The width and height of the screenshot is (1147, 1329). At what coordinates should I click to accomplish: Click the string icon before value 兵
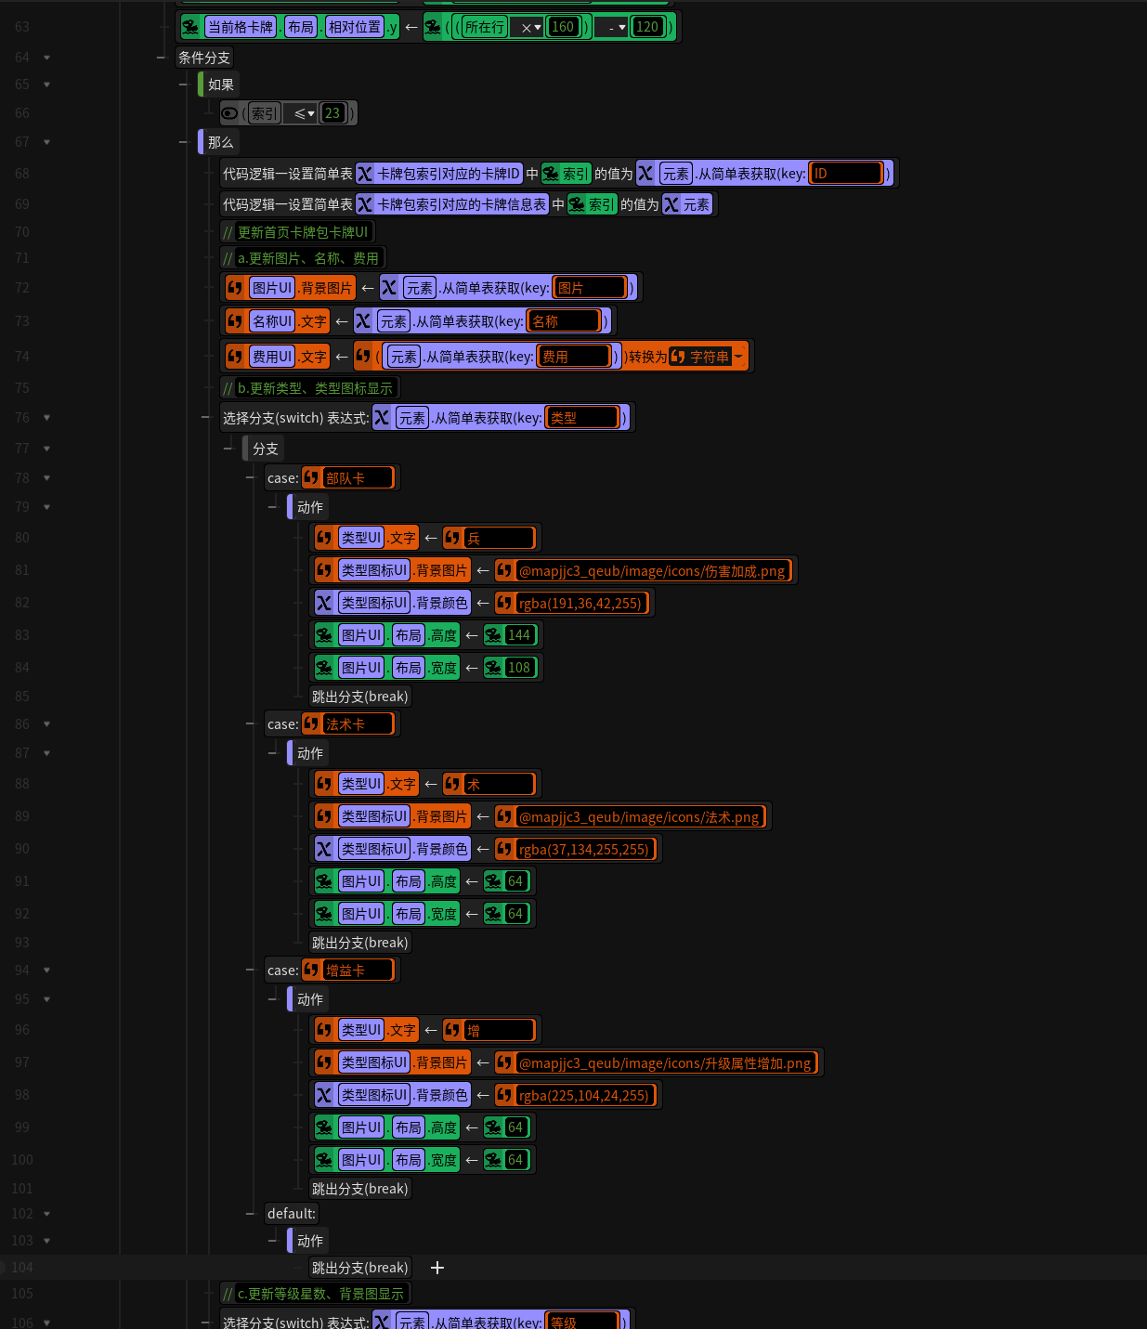452,538
